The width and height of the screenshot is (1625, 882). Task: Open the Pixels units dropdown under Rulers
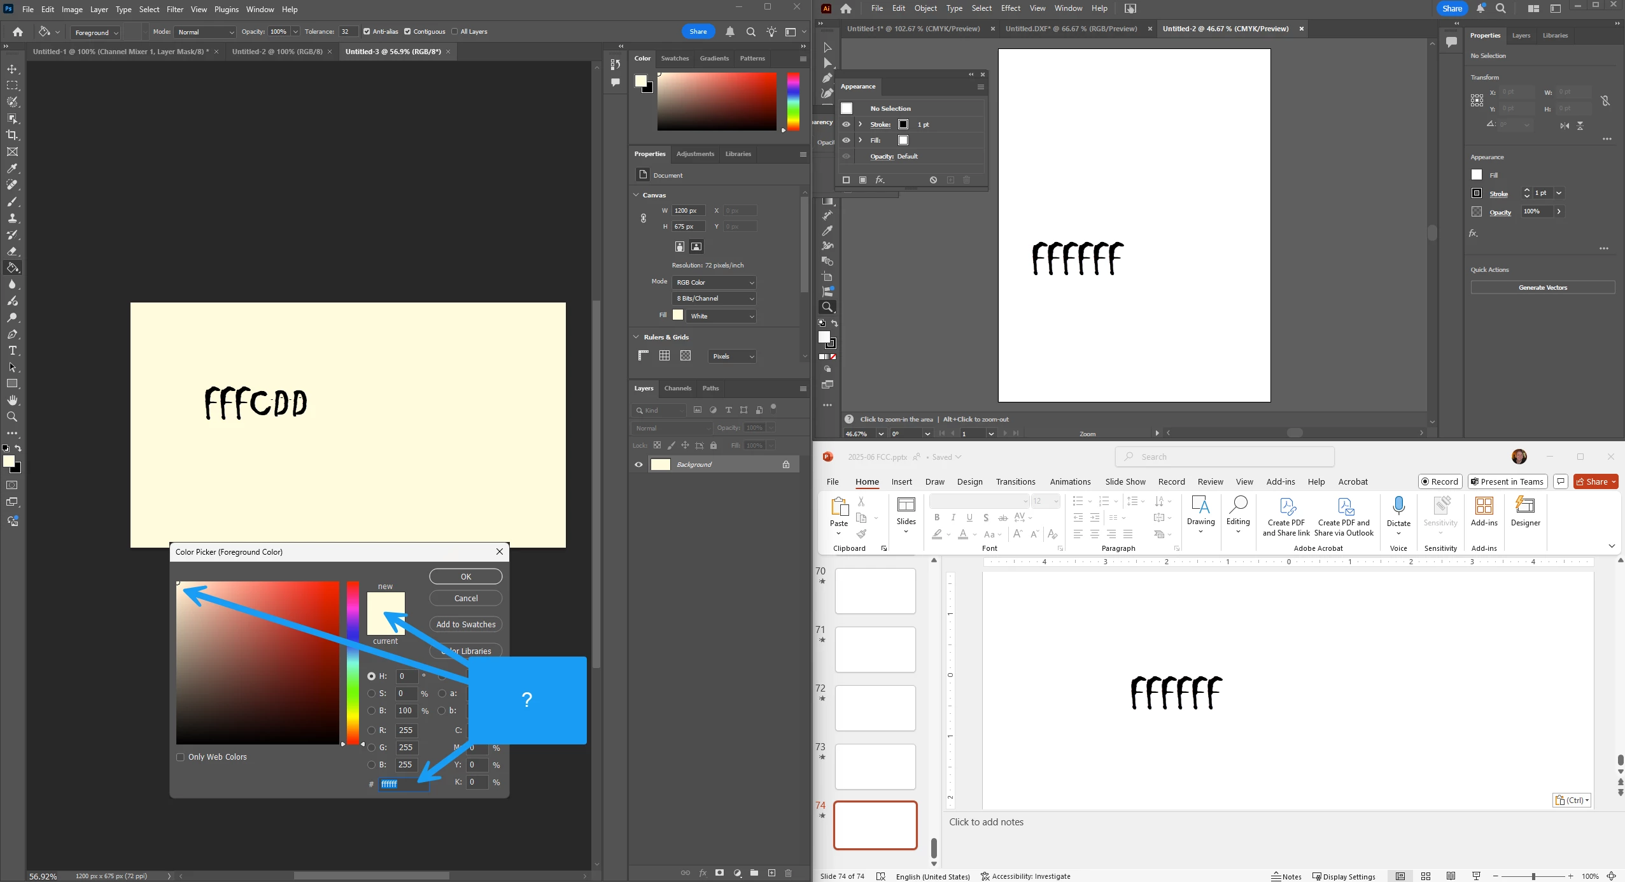[x=732, y=357]
